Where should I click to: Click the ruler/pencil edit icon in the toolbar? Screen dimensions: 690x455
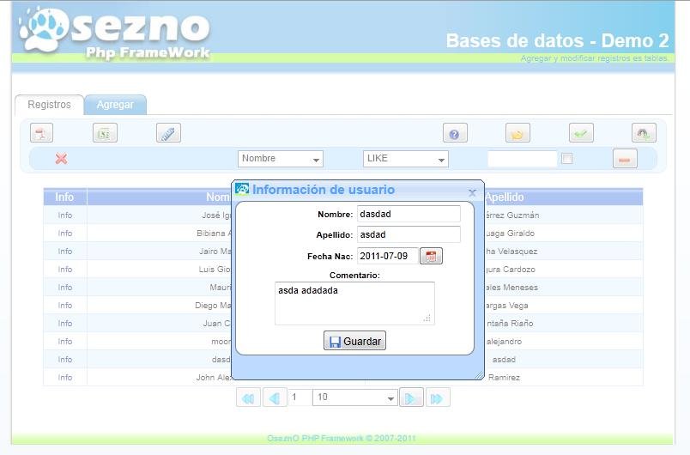point(168,133)
